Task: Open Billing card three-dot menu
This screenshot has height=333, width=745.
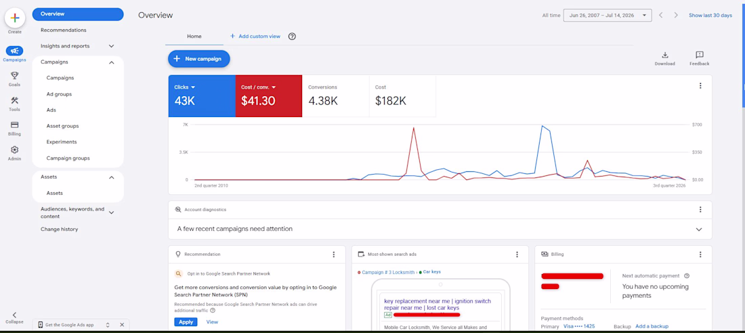Action: tap(700, 254)
